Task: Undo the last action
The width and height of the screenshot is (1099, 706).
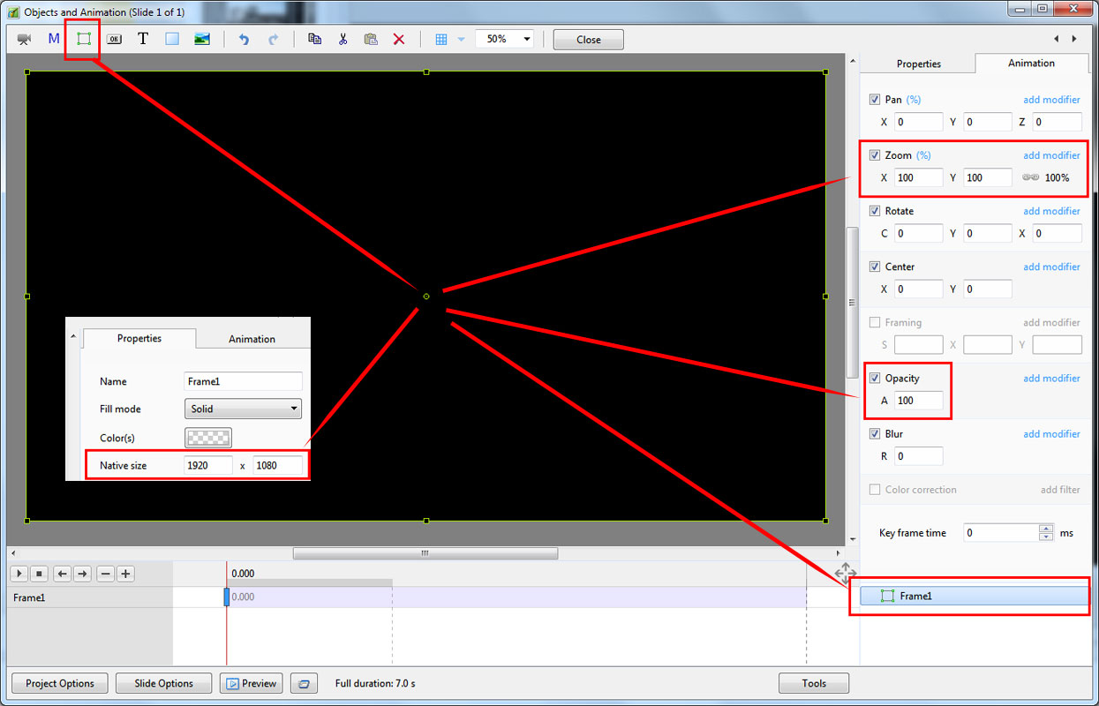Action: tap(245, 39)
